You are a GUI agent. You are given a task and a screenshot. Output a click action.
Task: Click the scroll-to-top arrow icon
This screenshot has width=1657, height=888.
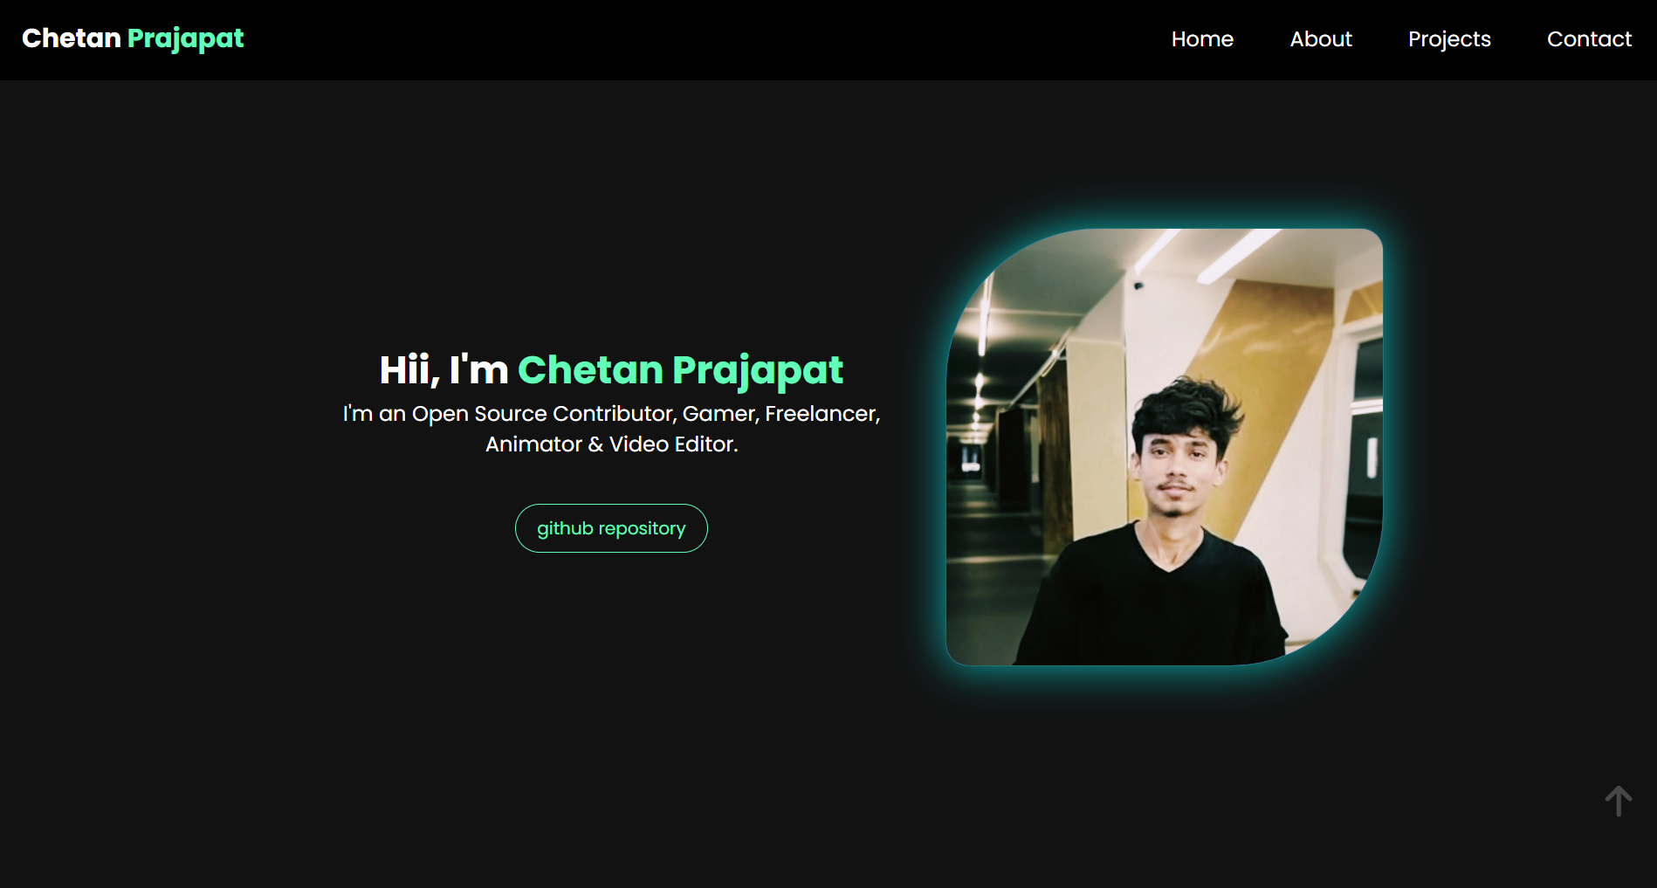(x=1618, y=801)
